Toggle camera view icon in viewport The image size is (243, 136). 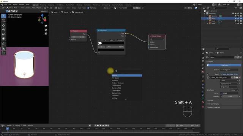46,34
